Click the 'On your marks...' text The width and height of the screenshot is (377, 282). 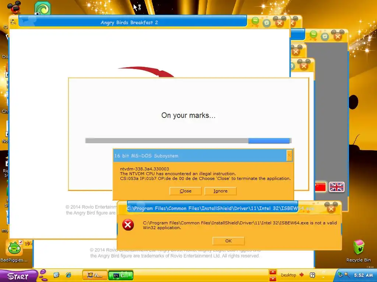[188, 115]
